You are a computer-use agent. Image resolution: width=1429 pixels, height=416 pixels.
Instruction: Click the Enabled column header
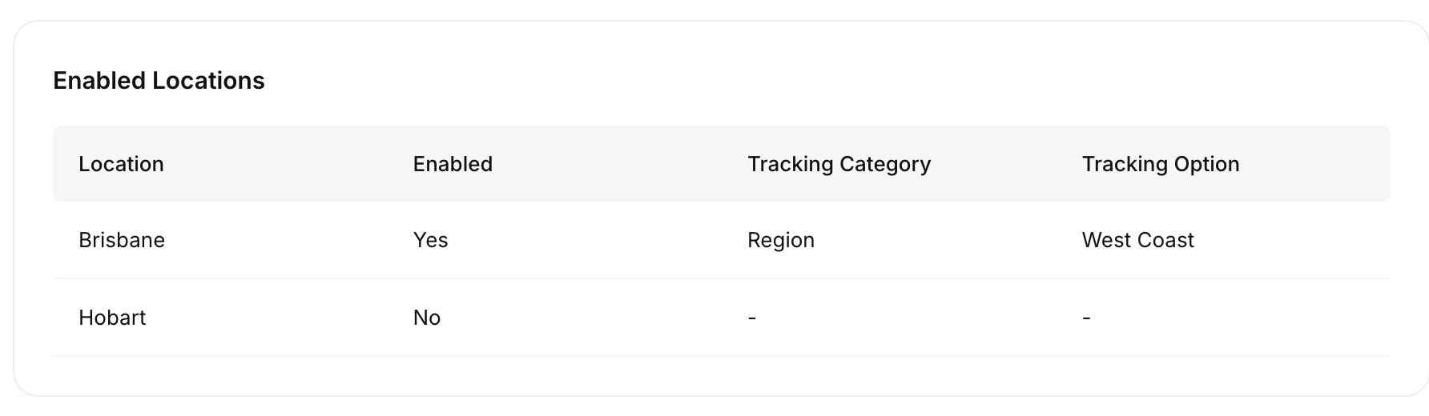(453, 164)
